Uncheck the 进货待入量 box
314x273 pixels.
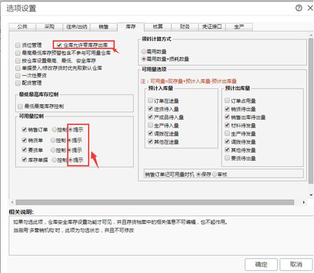[150, 109]
